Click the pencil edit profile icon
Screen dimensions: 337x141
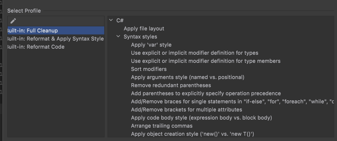pyautogui.click(x=13, y=21)
